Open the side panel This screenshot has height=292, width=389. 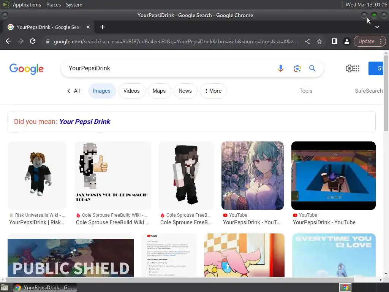coord(334,41)
